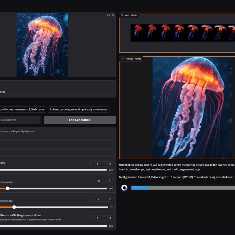Click the End Generation button
Image resolution: width=235 pixels, height=235 pixels.
pos(79,120)
